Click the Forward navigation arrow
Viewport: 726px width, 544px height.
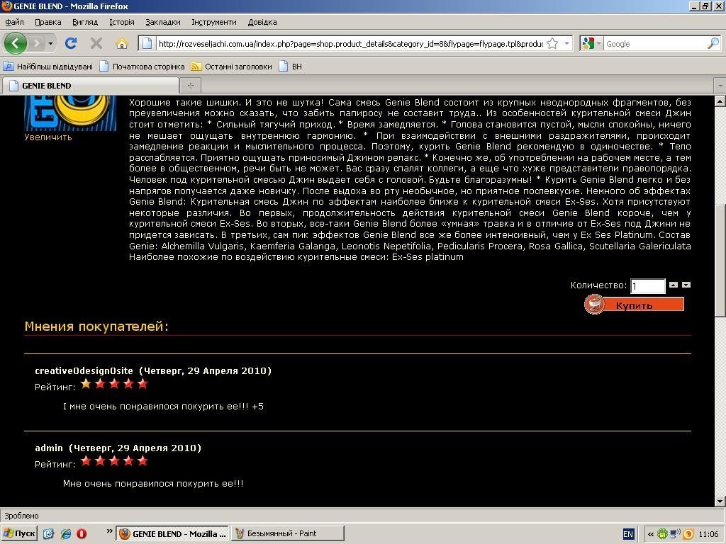point(37,44)
